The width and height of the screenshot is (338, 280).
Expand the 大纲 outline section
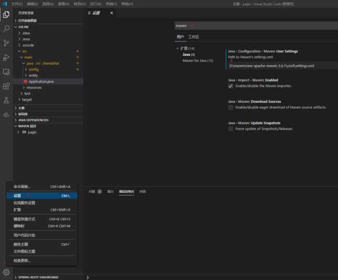[16, 108]
